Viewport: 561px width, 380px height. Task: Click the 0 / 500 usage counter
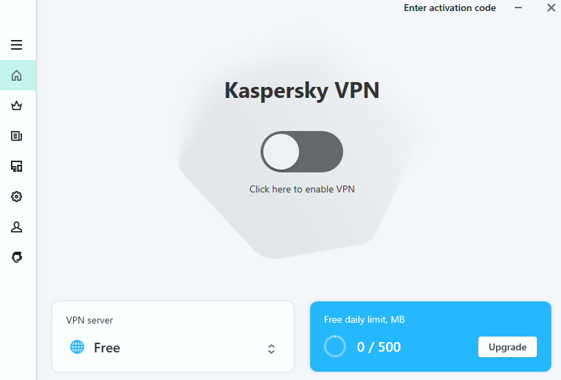pyautogui.click(x=378, y=347)
